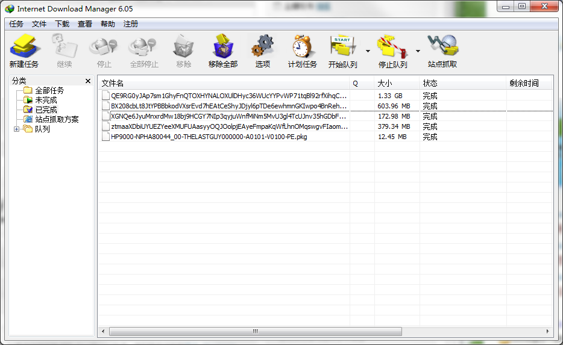Open 选项 (options) gear icon

[x=262, y=46]
